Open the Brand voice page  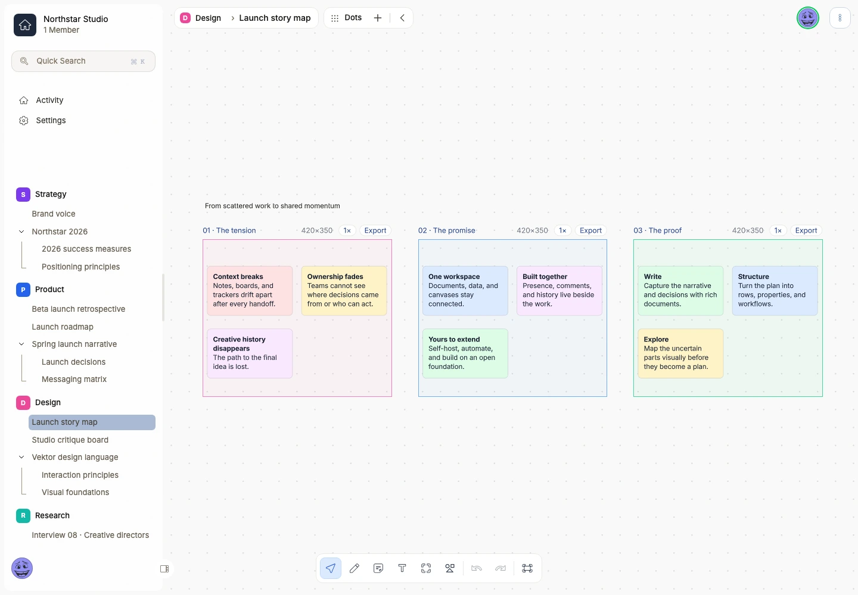(x=54, y=214)
